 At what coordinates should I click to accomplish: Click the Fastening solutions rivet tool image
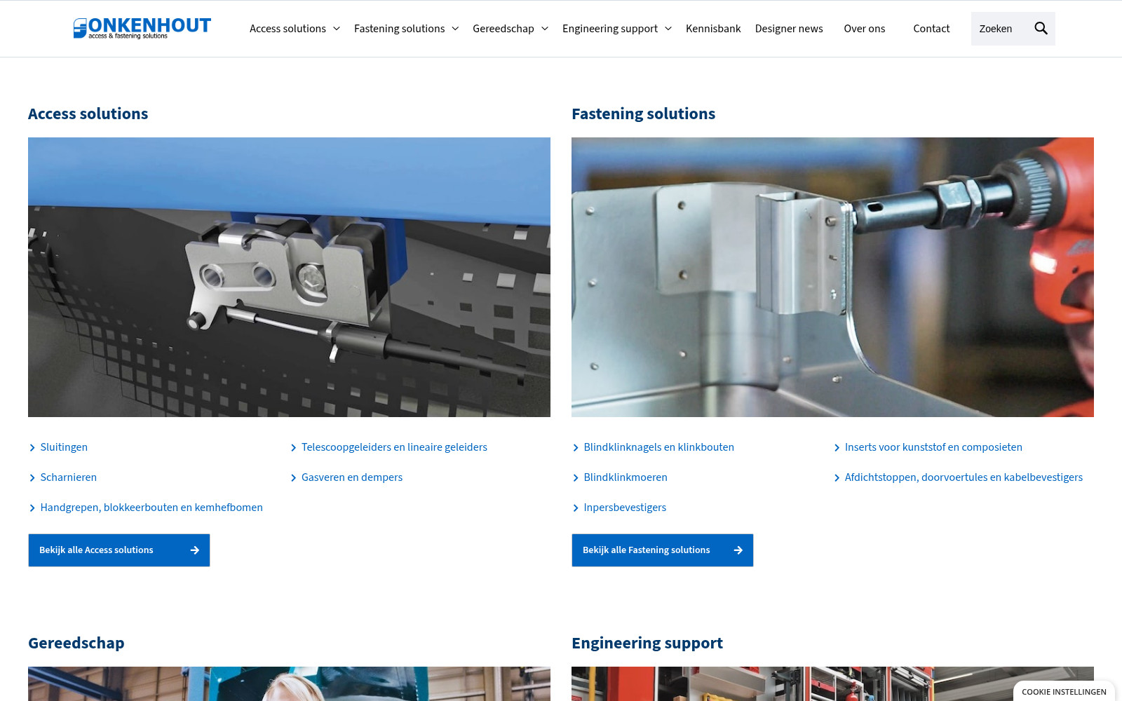[x=832, y=277]
